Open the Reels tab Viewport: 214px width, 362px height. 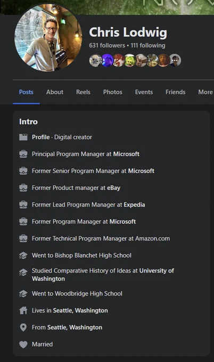tap(83, 92)
